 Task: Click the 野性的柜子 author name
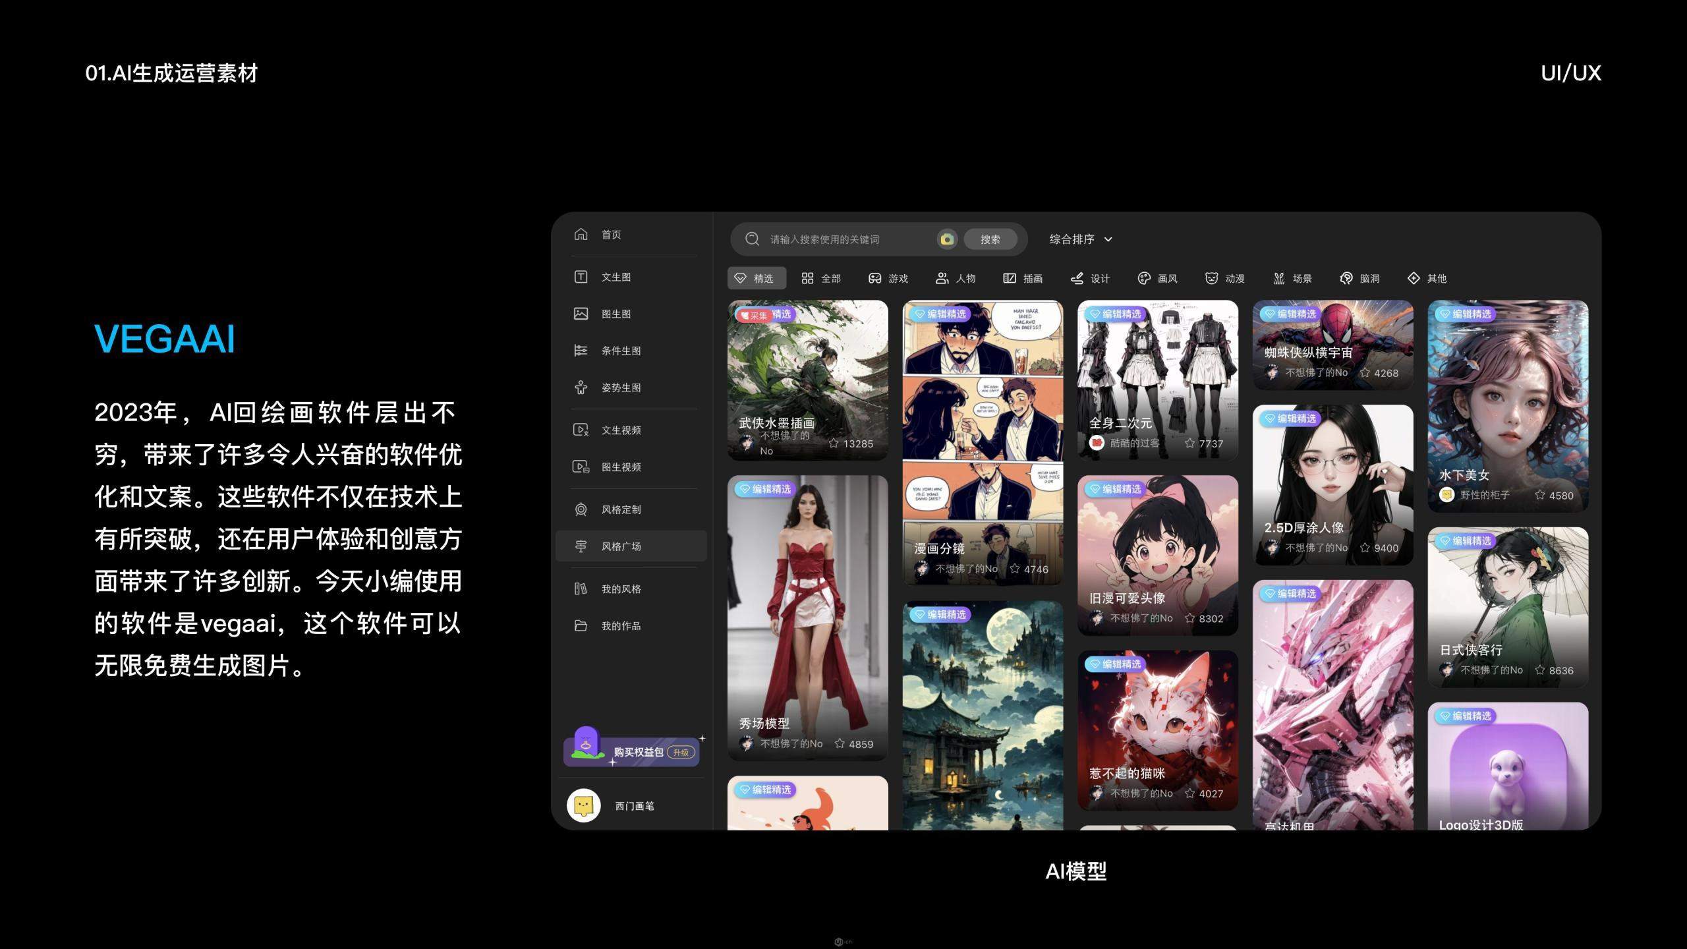pyautogui.click(x=1485, y=495)
